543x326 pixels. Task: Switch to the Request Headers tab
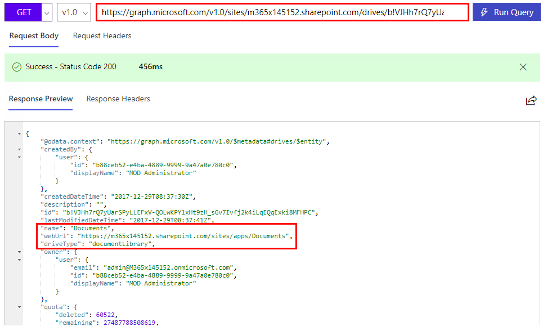click(x=102, y=35)
